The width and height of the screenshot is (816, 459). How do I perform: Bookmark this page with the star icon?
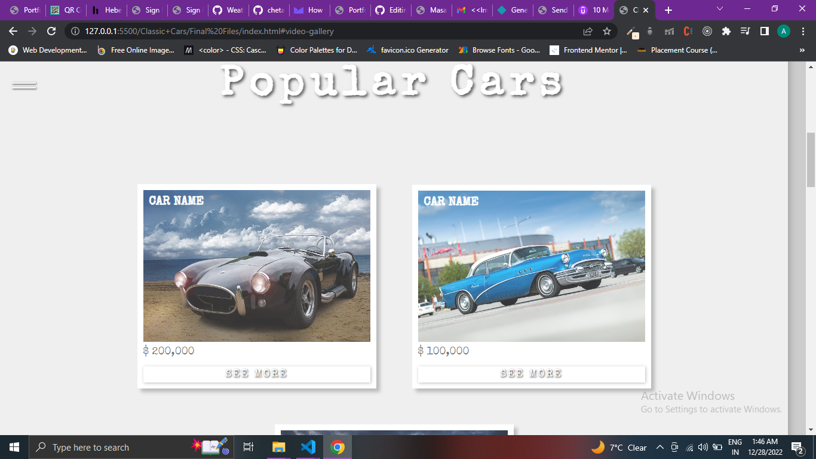tap(606, 31)
